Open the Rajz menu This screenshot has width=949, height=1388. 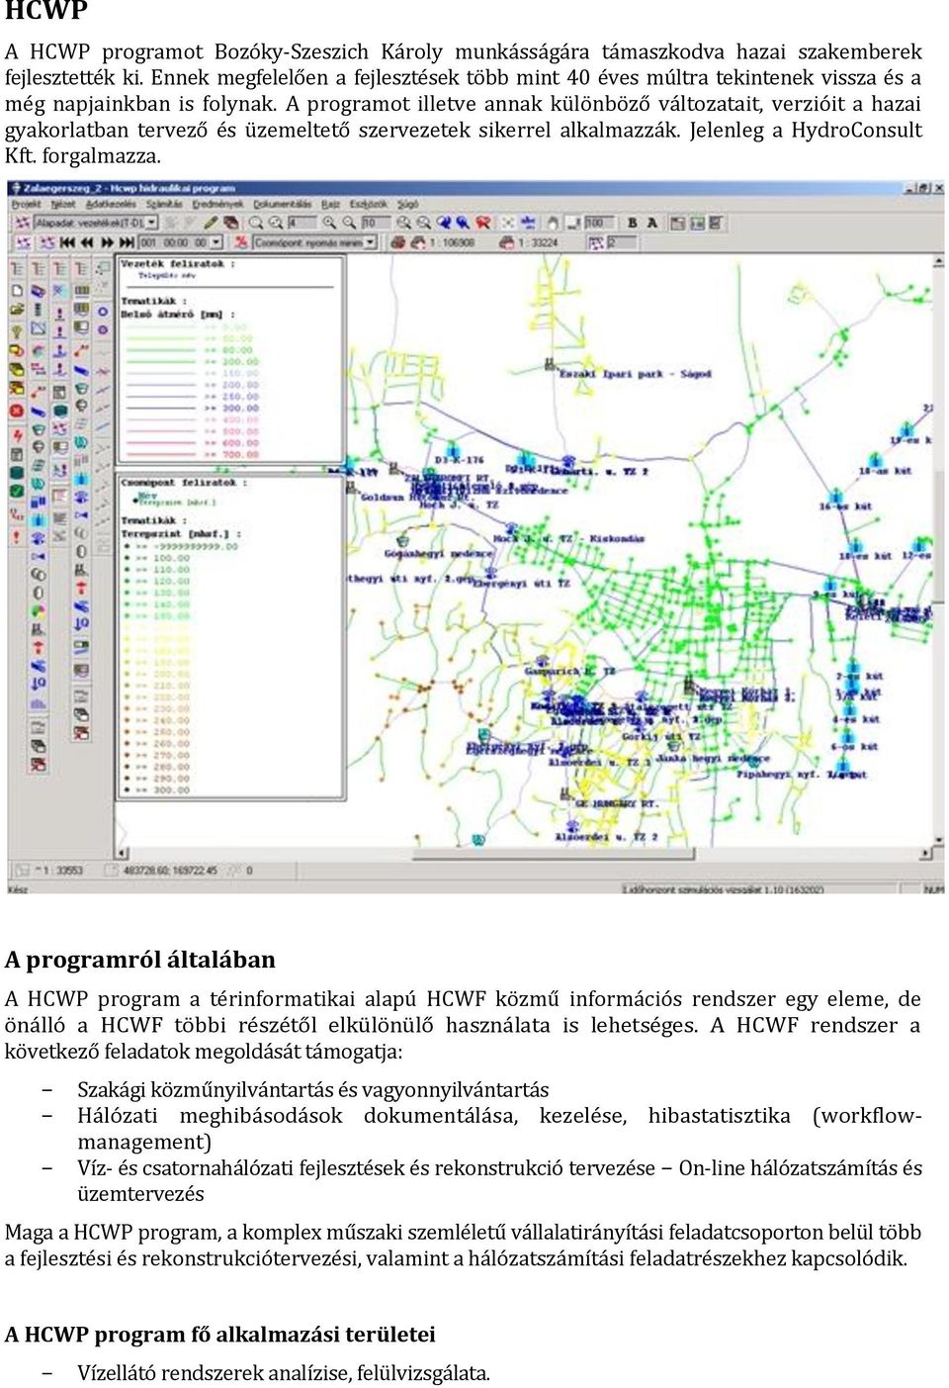(330, 205)
